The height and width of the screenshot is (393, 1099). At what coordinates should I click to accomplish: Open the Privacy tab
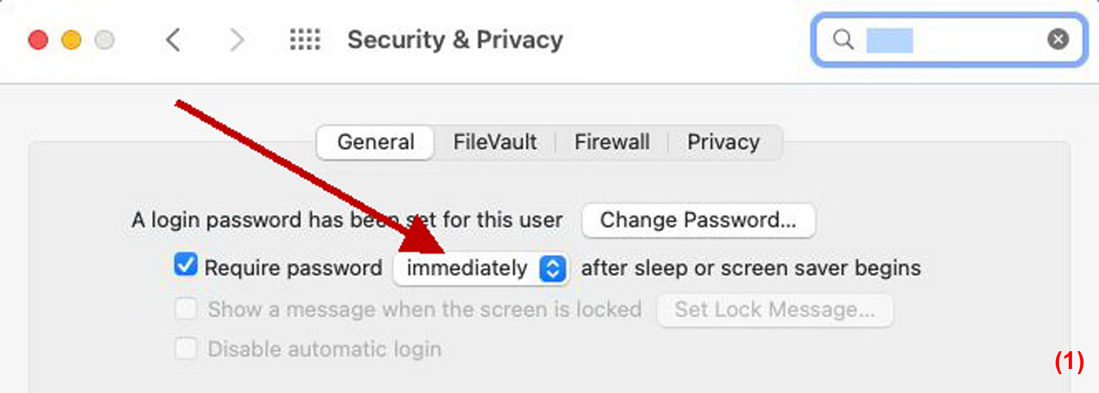pyautogui.click(x=724, y=142)
